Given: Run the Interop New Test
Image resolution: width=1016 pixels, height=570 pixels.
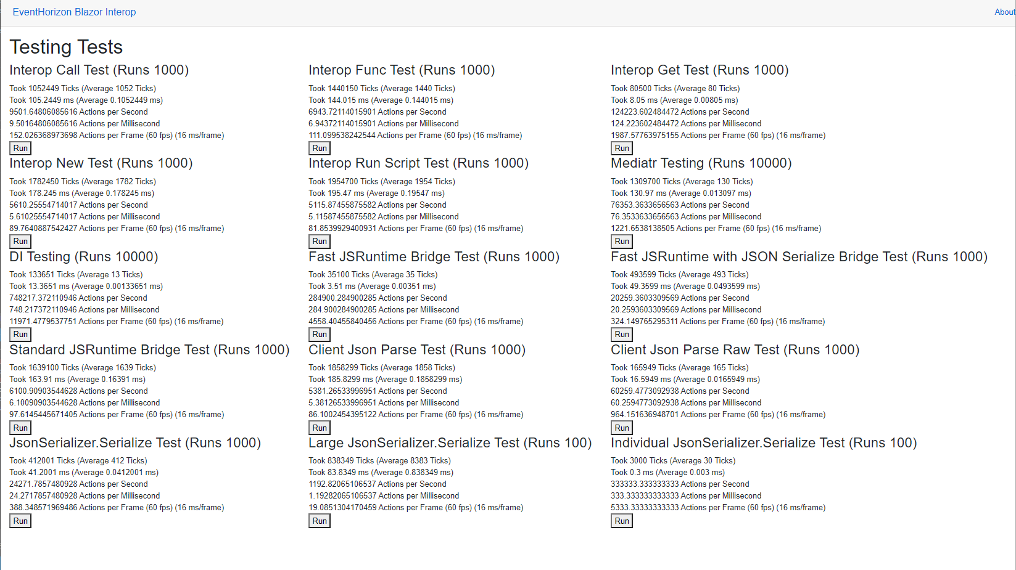Looking at the screenshot, I should point(20,242).
